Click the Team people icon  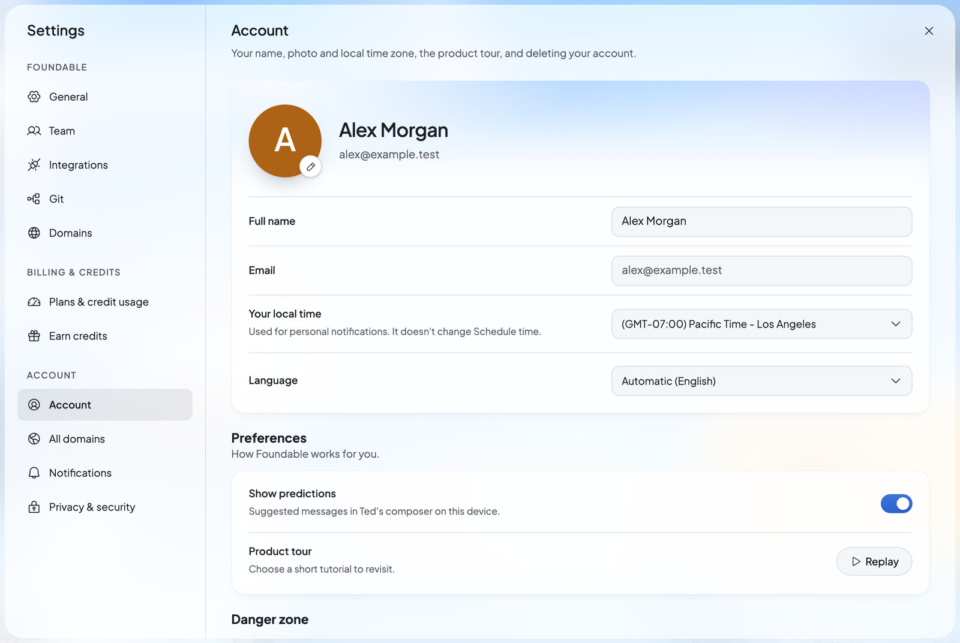[34, 131]
